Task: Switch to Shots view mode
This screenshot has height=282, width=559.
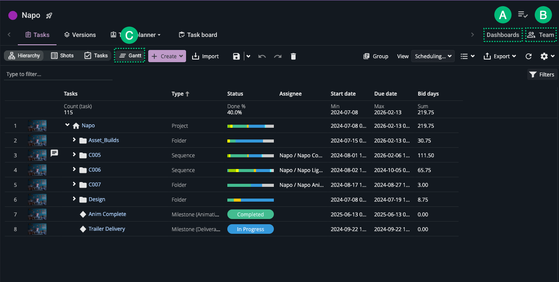Action: tap(62, 56)
